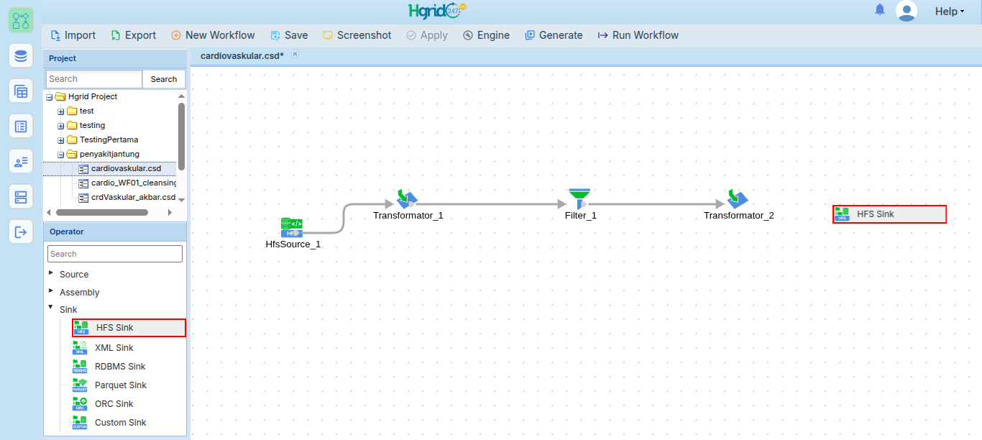
Task: Open the user list sidebar icon
Action: pos(21,161)
